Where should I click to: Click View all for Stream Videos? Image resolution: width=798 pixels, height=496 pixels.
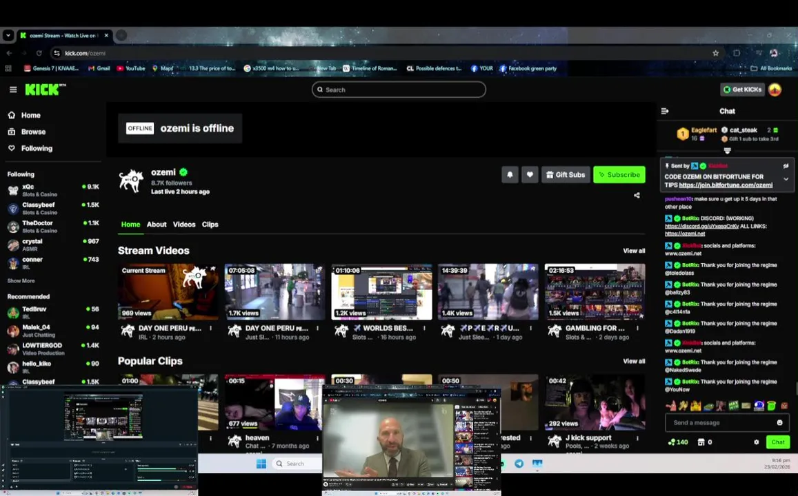[x=634, y=251]
